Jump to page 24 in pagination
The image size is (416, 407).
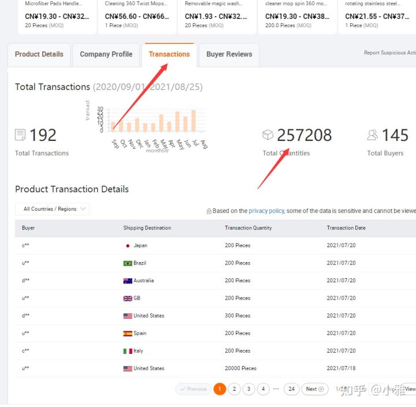[291, 389]
